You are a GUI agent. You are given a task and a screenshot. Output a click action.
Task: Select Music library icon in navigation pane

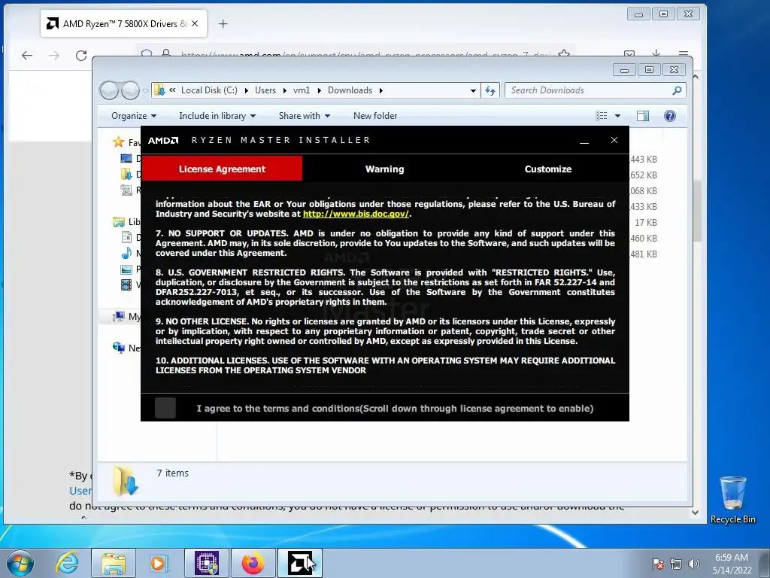coord(126,253)
